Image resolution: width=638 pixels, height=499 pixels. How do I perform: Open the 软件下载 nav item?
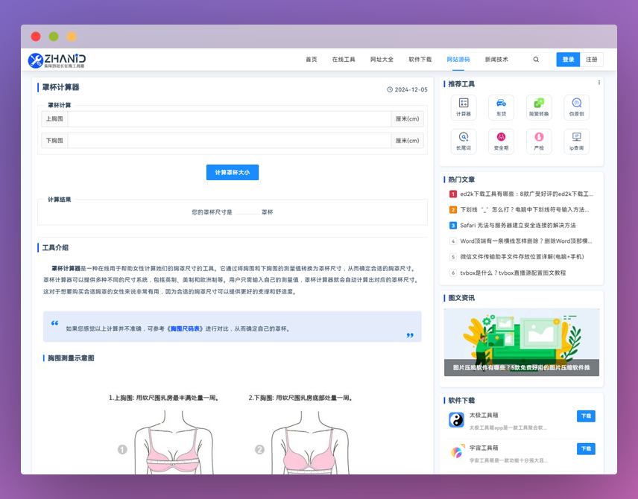click(420, 60)
